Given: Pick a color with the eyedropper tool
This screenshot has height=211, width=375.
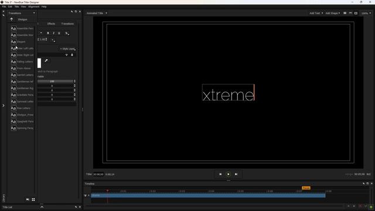Looking at the screenshot, I should tap(46, 60).
